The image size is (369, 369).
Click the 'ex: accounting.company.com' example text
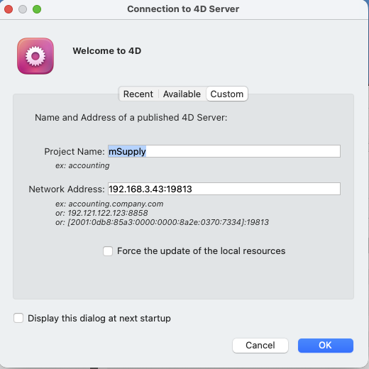[109, 204]
